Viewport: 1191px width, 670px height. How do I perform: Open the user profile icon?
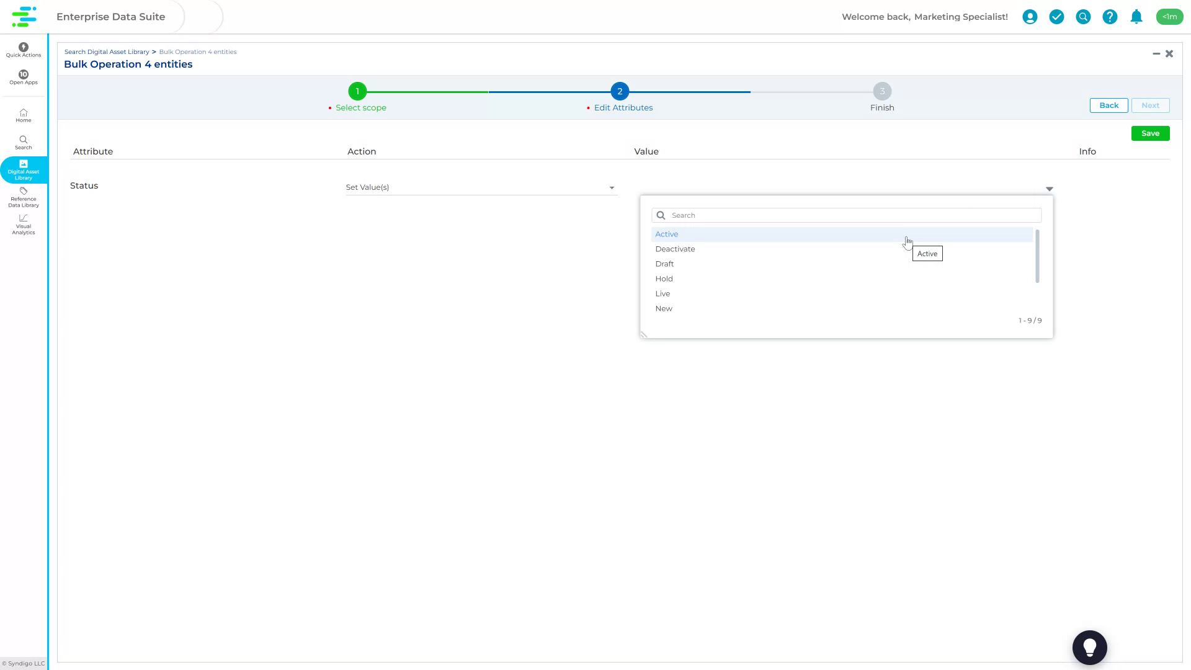coord(1030,17)
